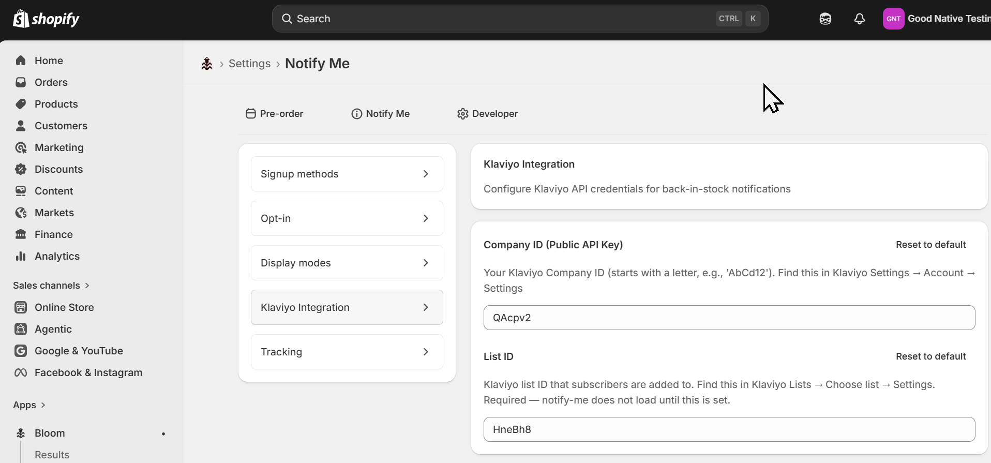Switch to the Pre-order tab
This screenshot has height=463, width=991.
(x=275, y=114)
